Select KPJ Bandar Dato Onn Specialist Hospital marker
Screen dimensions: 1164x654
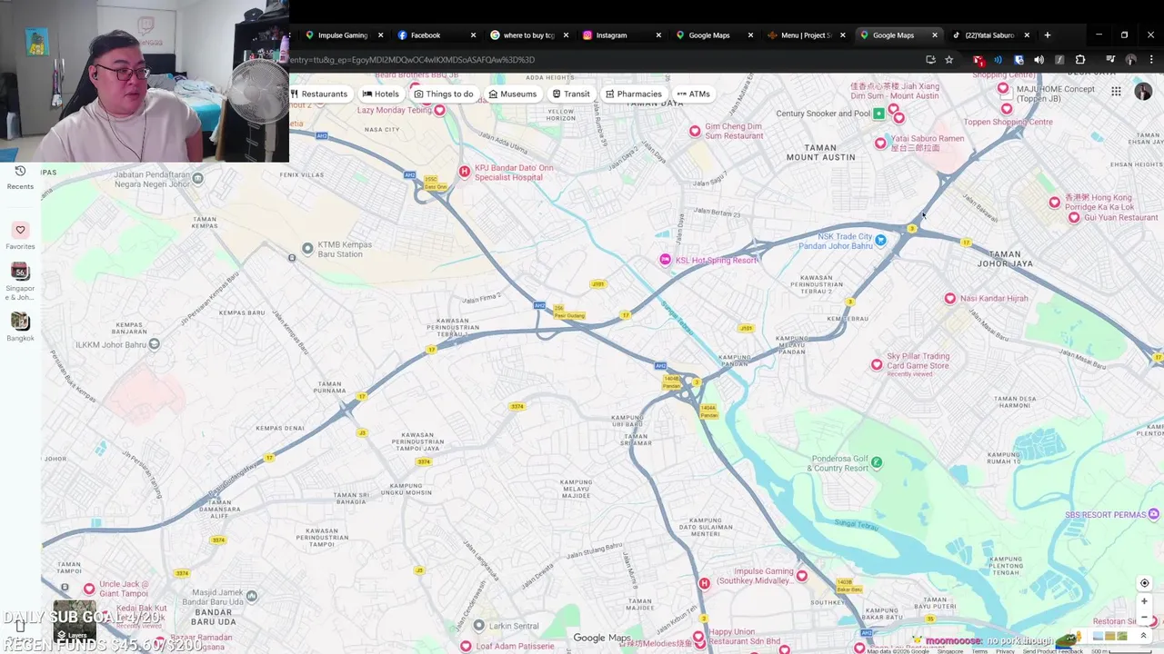465,171
